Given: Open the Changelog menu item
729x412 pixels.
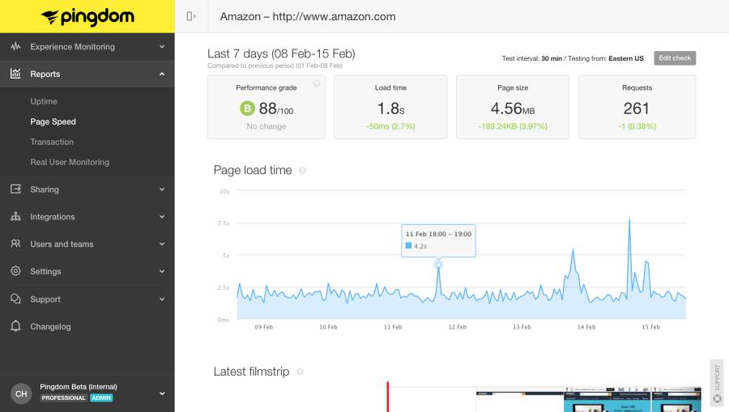Looking at the screenshot, I should pyautogui.click(x=50, y=326).
